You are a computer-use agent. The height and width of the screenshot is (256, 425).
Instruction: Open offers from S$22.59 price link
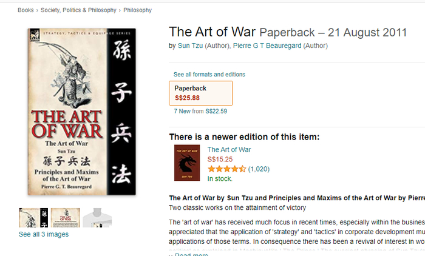(x=216, y=112)
